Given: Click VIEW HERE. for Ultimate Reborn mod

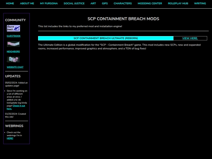Looking at the screenshot, I should [190, 38].
